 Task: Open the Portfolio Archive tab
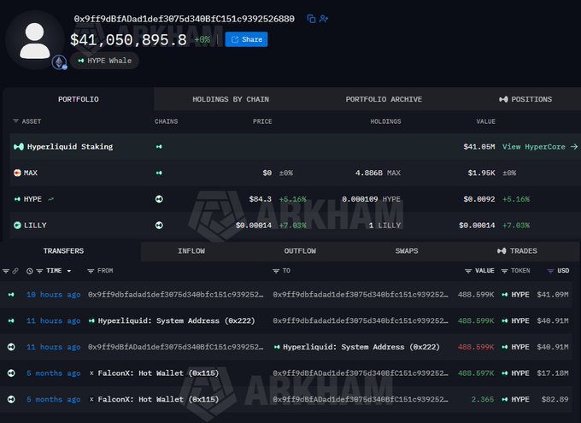point(384,99)
